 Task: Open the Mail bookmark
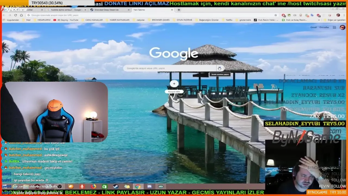pos(26,20)
